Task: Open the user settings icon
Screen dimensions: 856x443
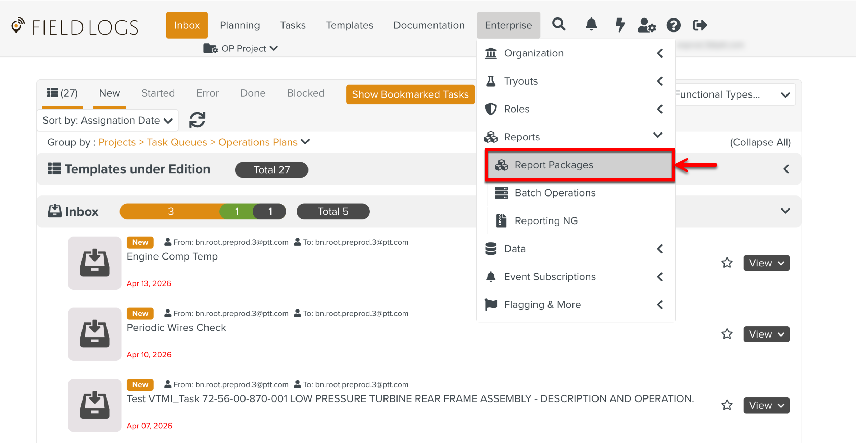Action: [x=646, y=25]
